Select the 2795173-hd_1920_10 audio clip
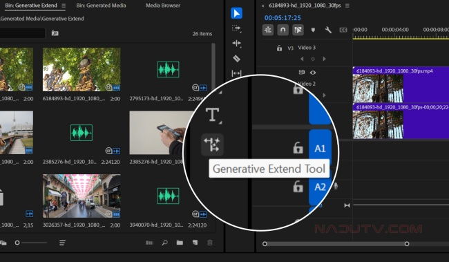This screenshot has height=262, width=449. [x=168, y=69]
